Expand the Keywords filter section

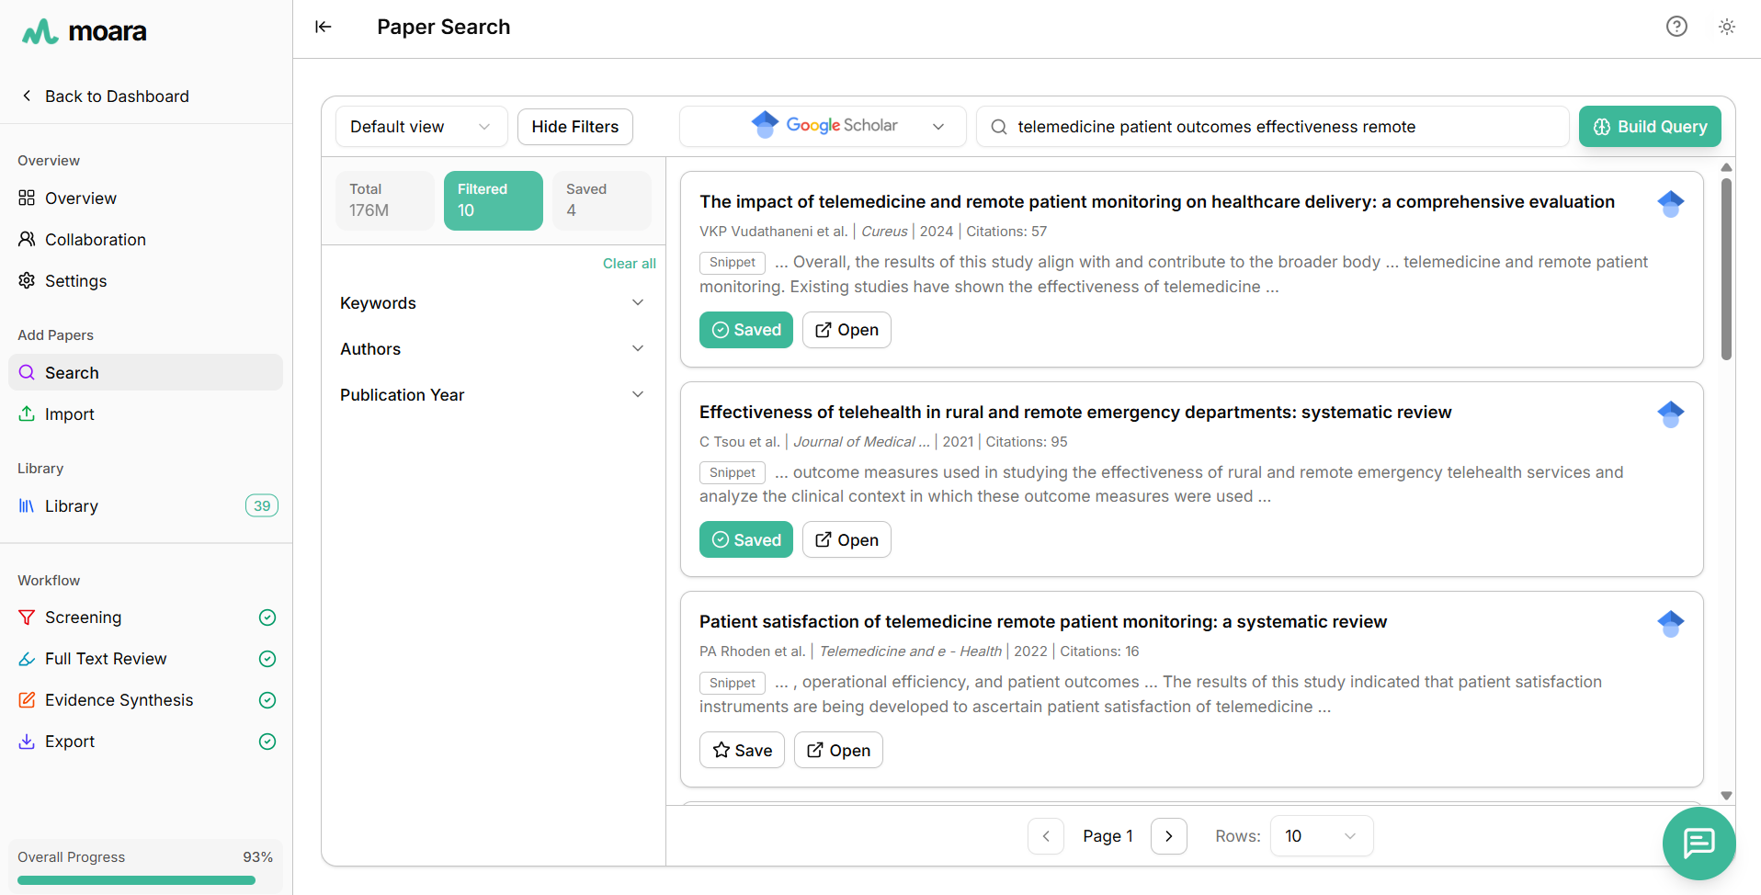point(492,303)
